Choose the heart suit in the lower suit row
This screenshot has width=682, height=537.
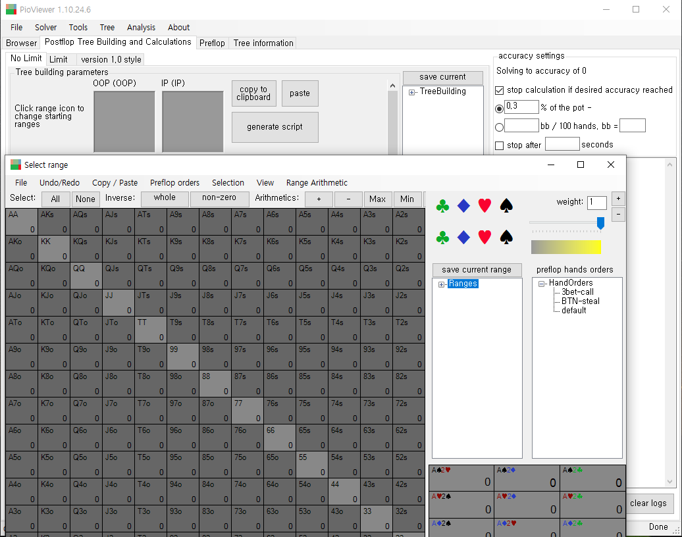pyautogui.click(x=485, y=237)
